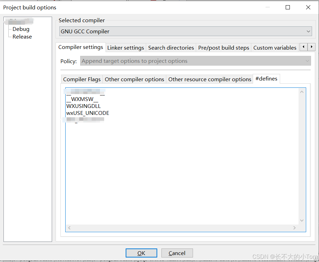
Task: Click the left tab scroll arrow
Action: [x=303, y=48]
